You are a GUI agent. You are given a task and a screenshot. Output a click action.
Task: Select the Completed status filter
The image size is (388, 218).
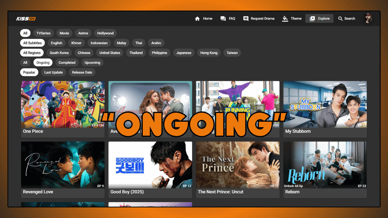click(67, 63)
